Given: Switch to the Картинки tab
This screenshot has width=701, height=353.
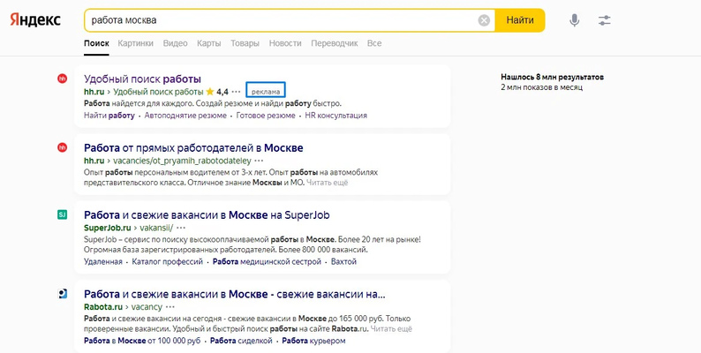Looking at the screenshot, I should pos(135,43).
